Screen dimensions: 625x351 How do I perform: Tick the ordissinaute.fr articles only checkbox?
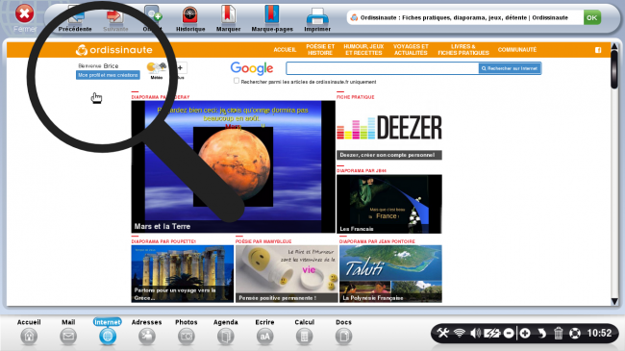coord(237,81)
